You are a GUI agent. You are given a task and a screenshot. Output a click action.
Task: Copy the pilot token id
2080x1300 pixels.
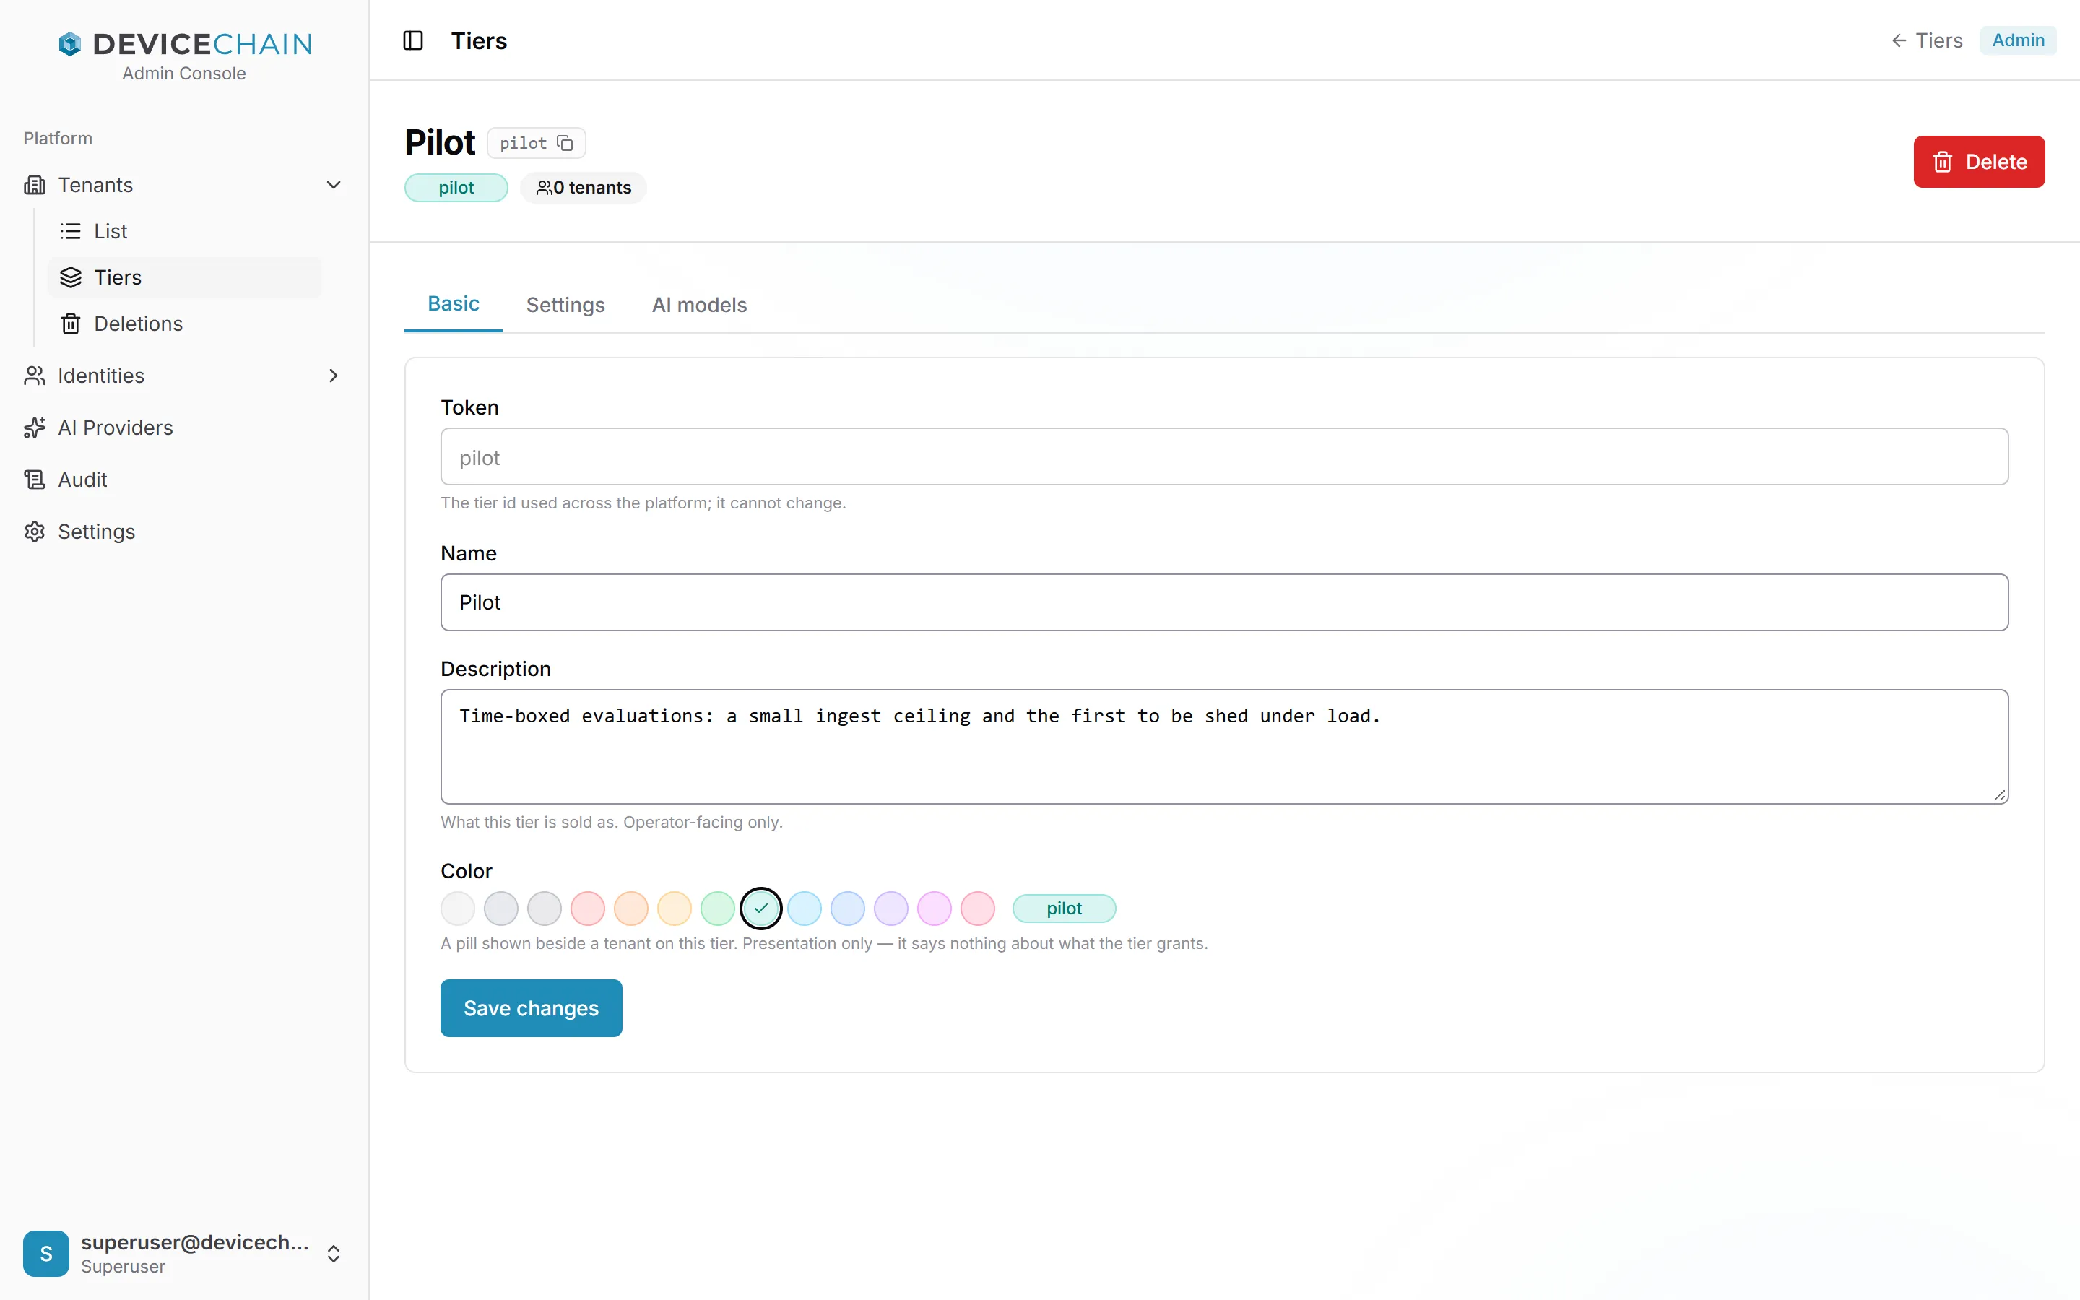[565, 143]
